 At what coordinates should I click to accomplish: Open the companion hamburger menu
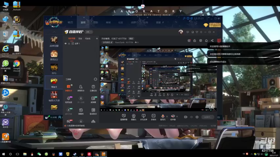[x=201, y=32]
